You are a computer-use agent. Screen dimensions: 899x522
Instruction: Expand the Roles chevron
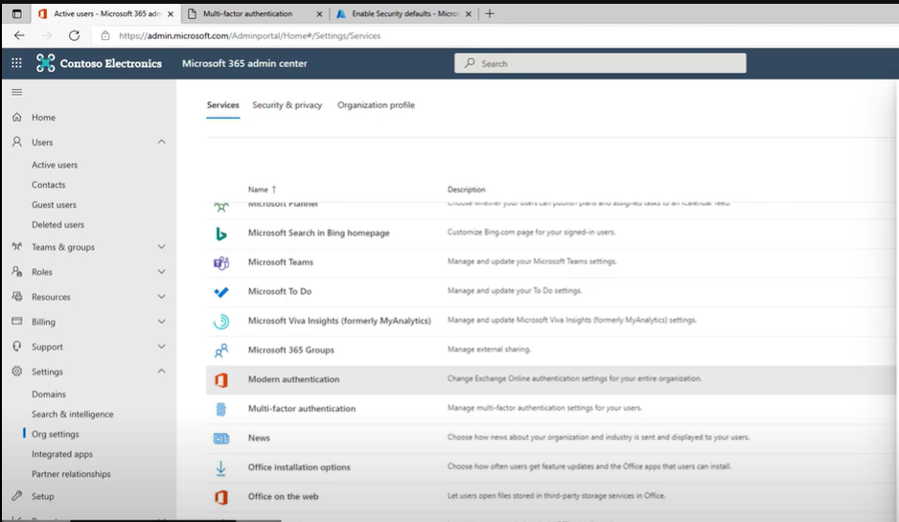click(162, 271)
